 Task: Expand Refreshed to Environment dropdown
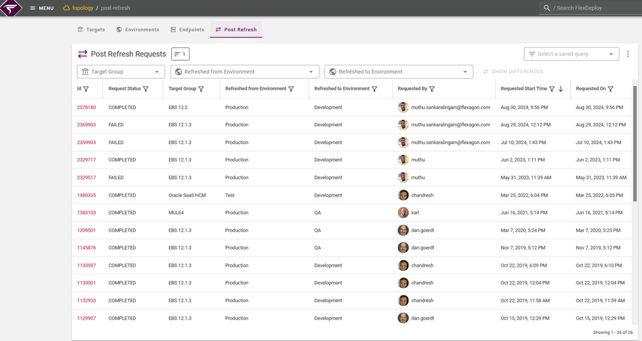click(399, 72)
